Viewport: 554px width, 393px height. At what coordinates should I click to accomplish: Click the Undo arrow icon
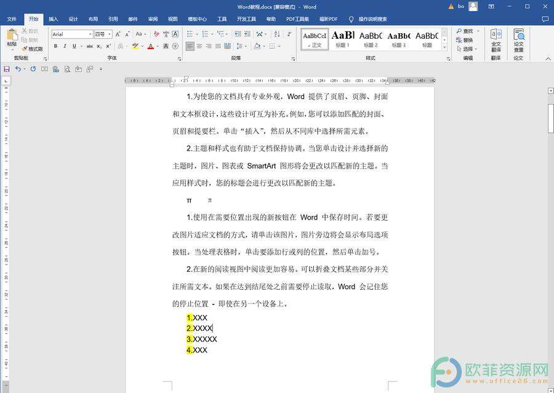18,69
